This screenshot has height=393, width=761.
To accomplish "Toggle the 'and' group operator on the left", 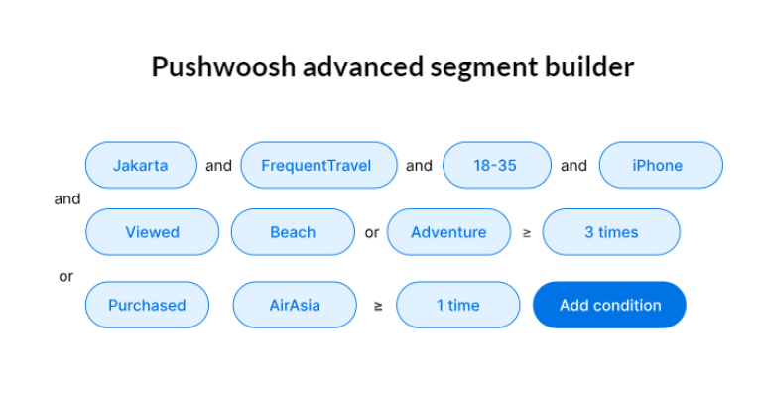I will click(x=67, y=198).
